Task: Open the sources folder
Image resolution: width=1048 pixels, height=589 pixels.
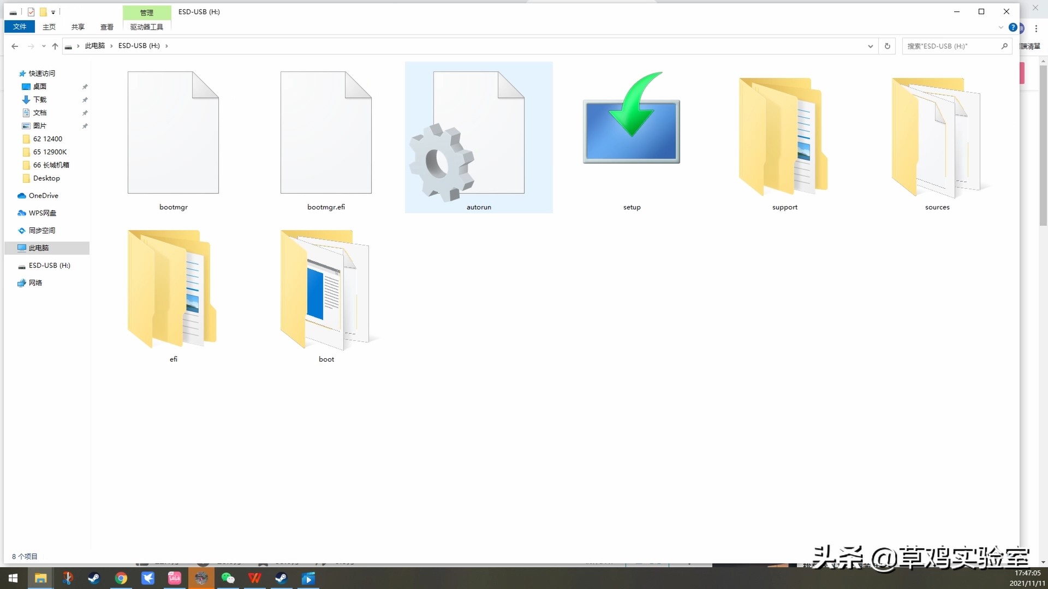Action: coord(937,137)
